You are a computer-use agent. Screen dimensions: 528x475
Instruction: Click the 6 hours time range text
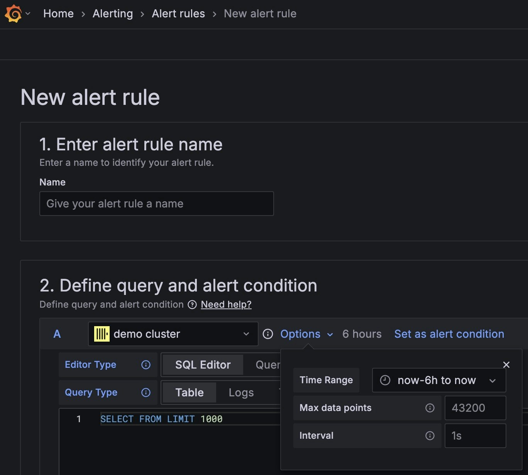pos(362,334)
